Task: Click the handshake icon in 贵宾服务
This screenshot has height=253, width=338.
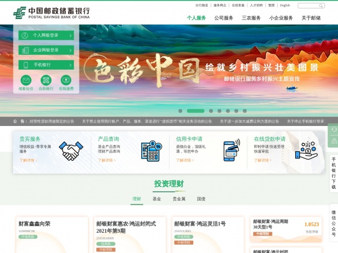Action: pyautogui.click(x=71, y=151)
